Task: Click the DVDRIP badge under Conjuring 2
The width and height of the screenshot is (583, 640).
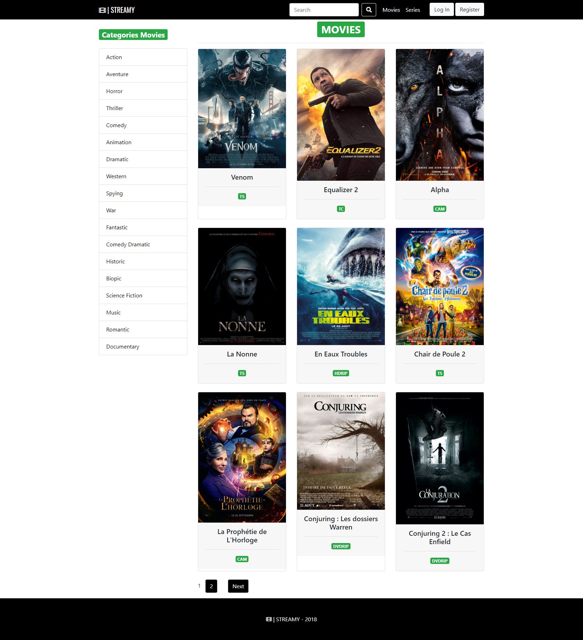Action: (440, 561)
